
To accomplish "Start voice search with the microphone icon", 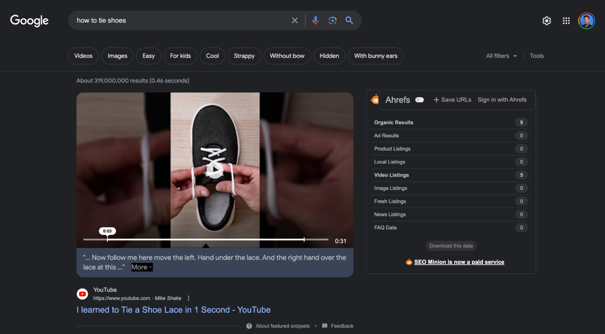I will 316,21.
